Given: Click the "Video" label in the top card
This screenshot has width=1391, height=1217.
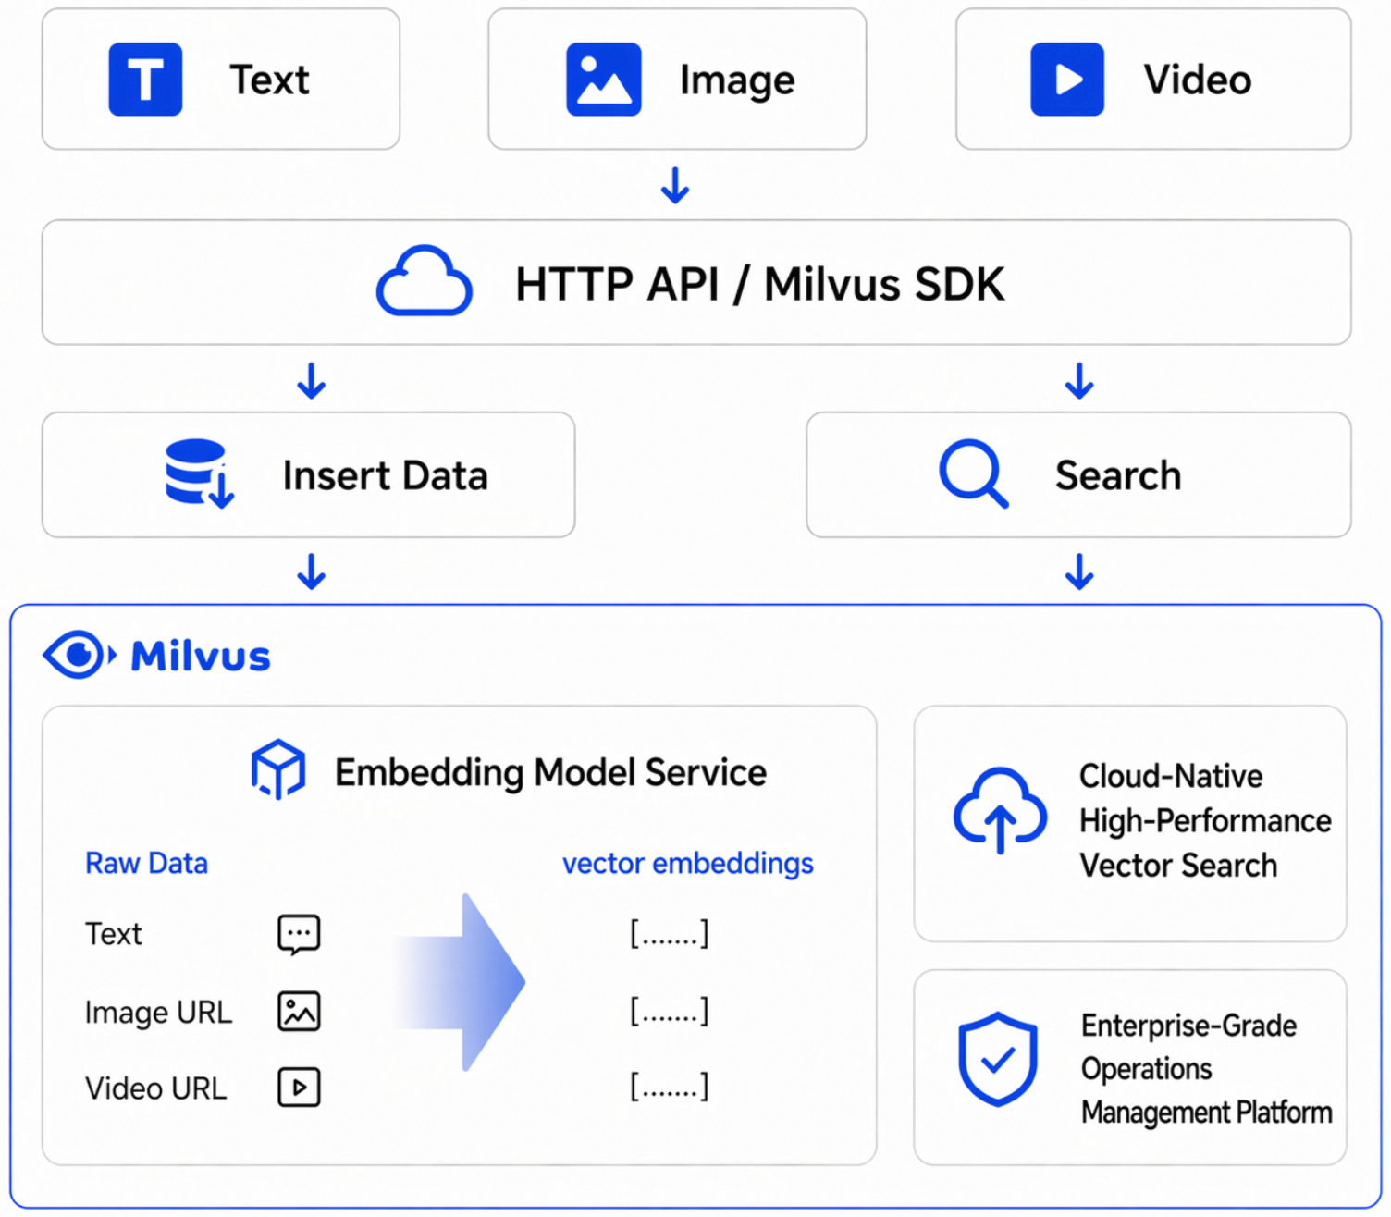Looking at the screenshot, I should [x=1198, y=80].
